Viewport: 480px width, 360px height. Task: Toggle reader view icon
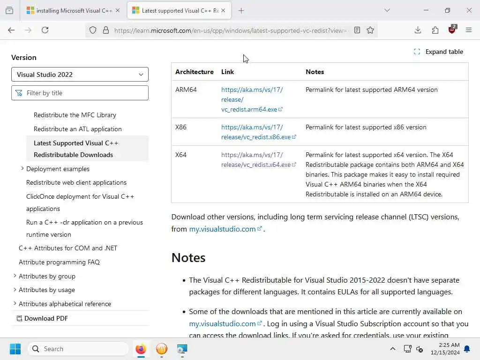357,30
